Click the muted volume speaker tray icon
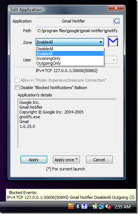The width and height of the screenshot is (138, 214). point(108,206)
